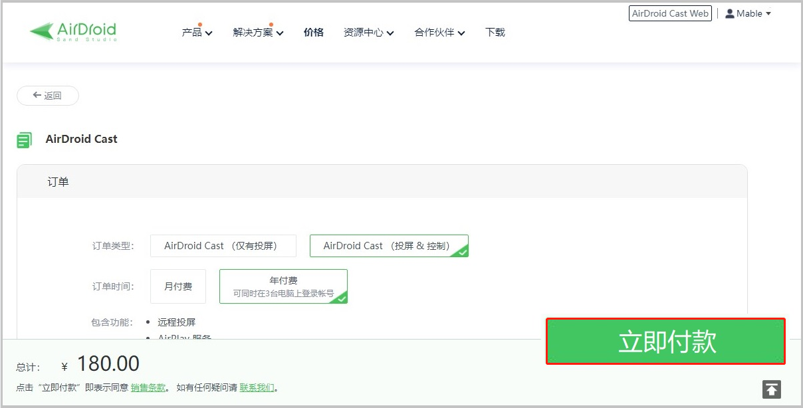
Task: Click the 180.00 total amount
Action: (x=108, y=364)
